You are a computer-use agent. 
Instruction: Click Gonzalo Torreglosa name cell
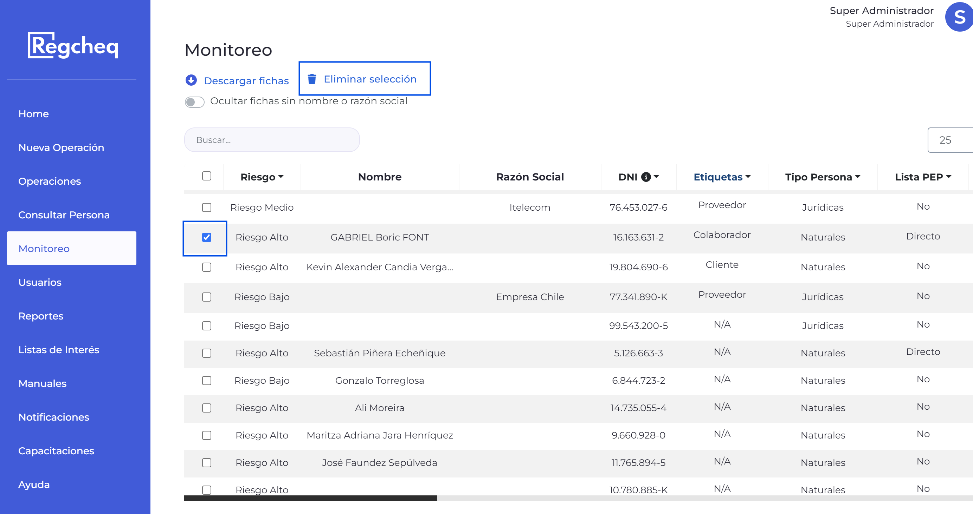coord(380,380)
